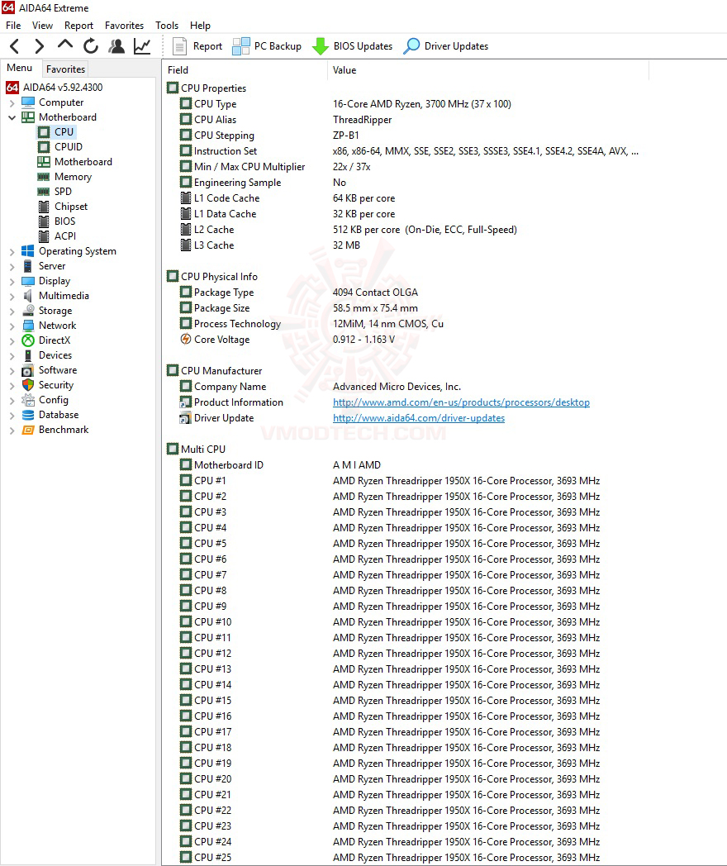The width and height of the screenshot is (727, 866).
Task: Refresh the page with the circular arrow icon
Action: [x=91, y=46]
